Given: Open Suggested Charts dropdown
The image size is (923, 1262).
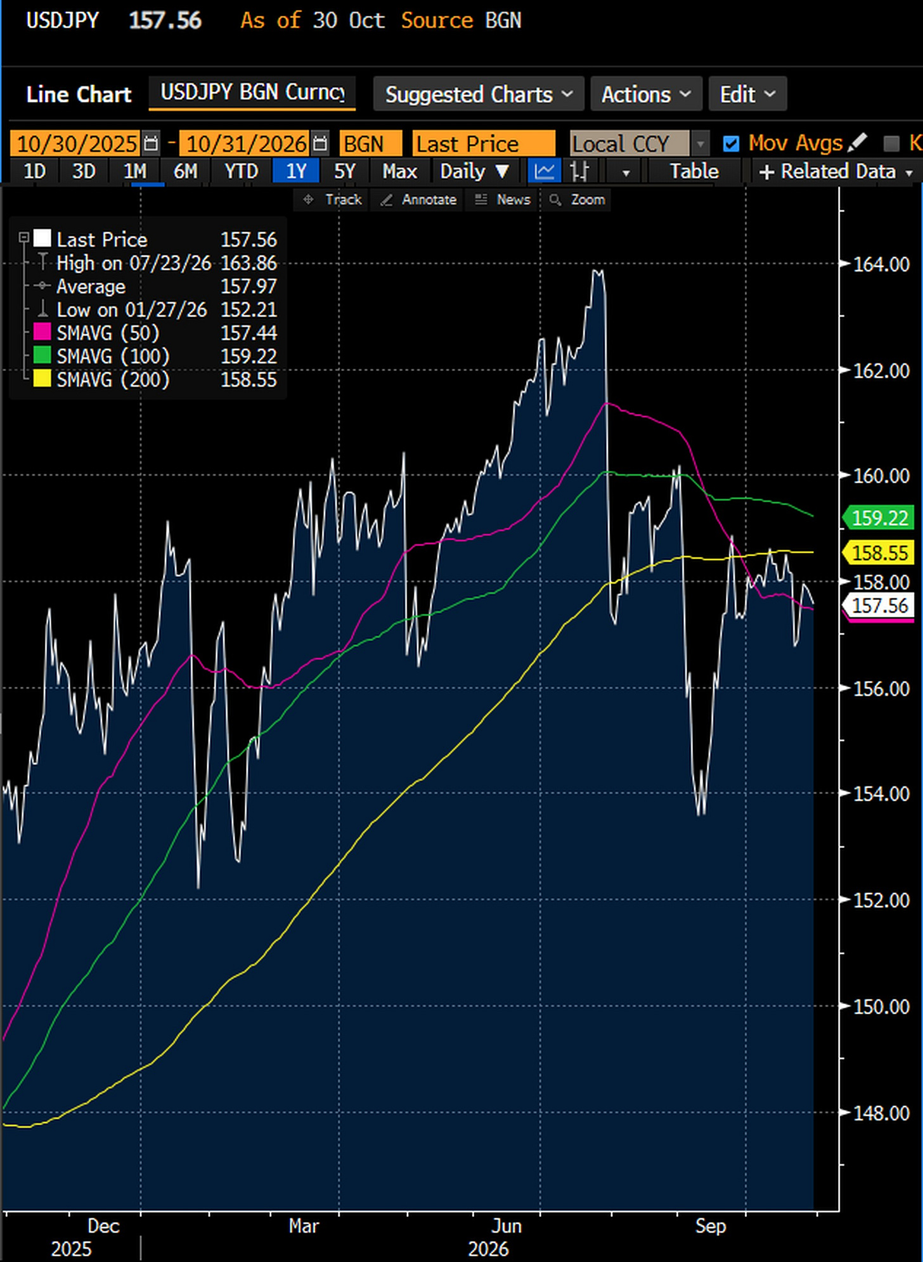Looking at the screenshot, I should pos(479,94).
